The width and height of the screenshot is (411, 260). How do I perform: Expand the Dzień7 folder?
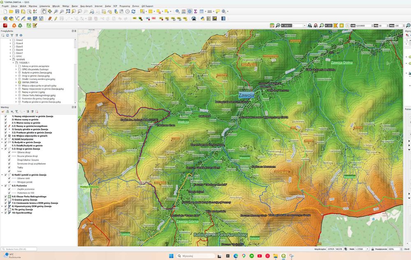click(11, 53)
